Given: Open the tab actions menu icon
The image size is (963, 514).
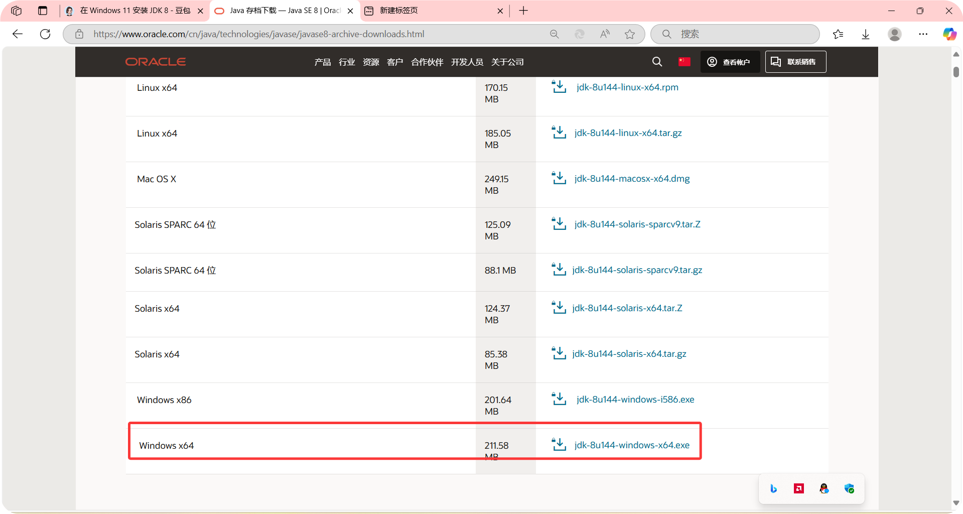Looking at the screenshot, I should (x=43, y=11).
